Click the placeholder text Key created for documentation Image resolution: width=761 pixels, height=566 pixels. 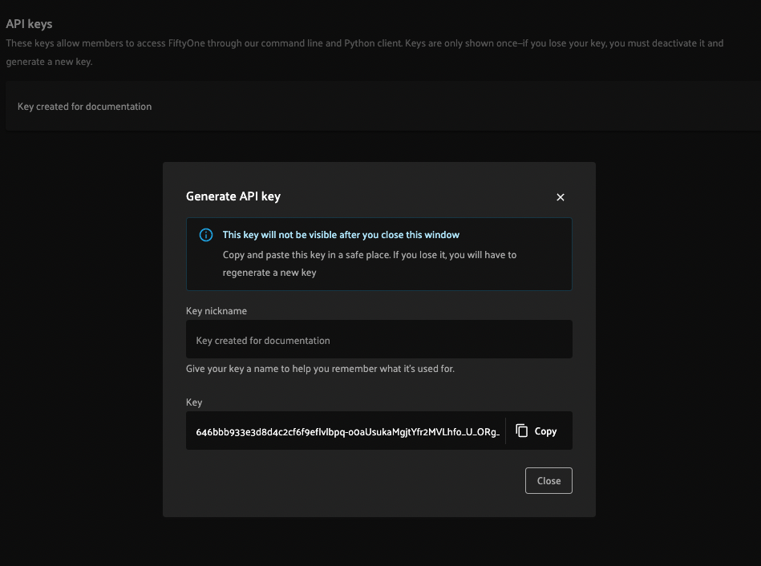tap(262, 340)
